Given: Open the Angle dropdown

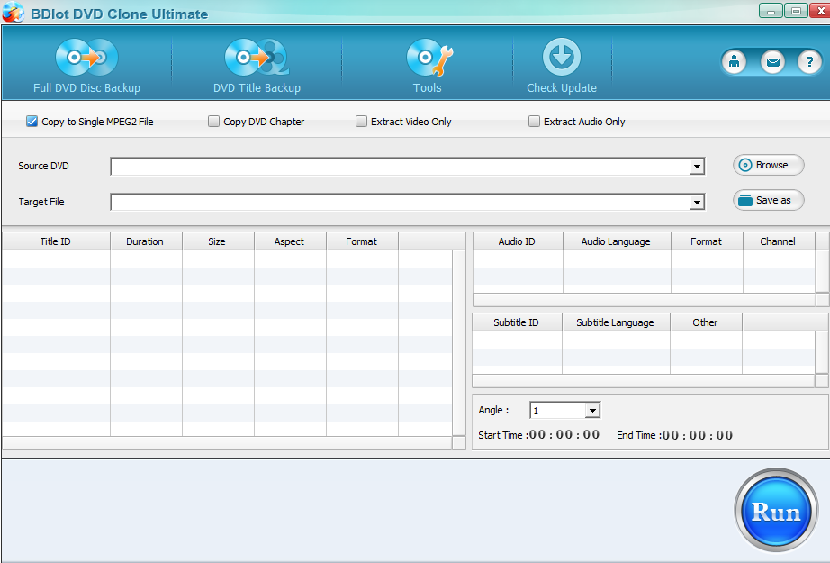Looking at the screenshot, I should [x=592, y=410].
